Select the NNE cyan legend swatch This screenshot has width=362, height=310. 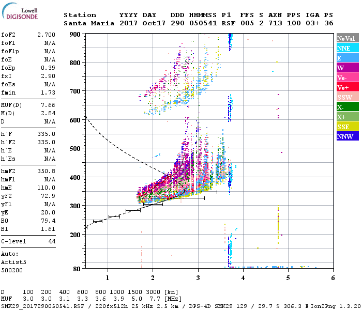click(x=348, y=48)
